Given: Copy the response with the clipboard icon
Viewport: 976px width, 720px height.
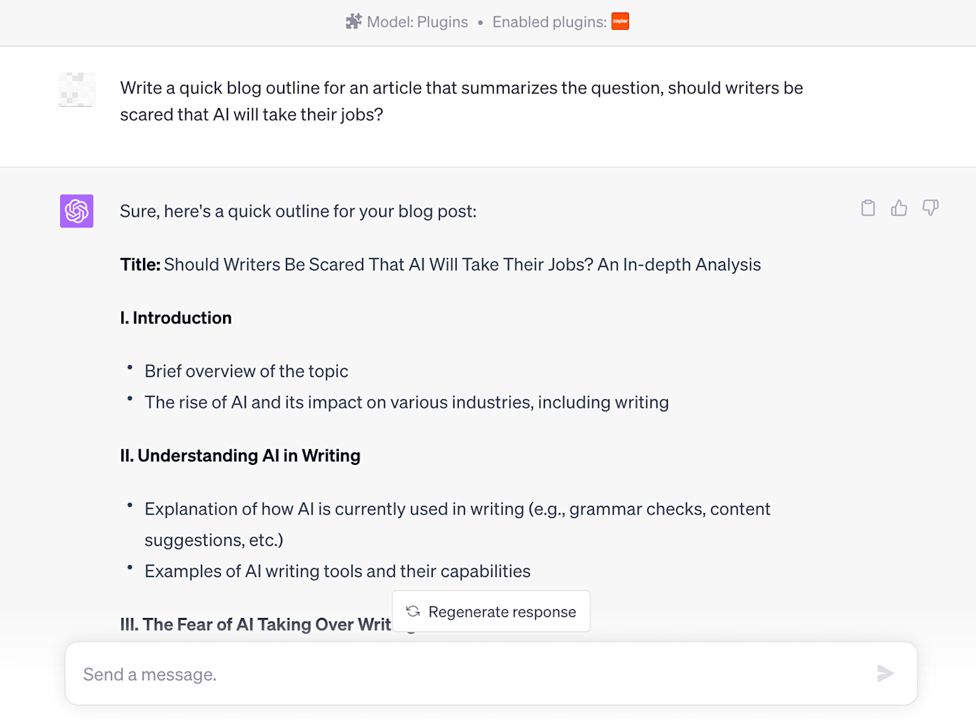Looking at the screenshot, I should click(868, 208).
